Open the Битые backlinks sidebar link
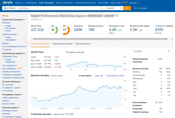This screenshot has height=118, width=175. [8, 31]
